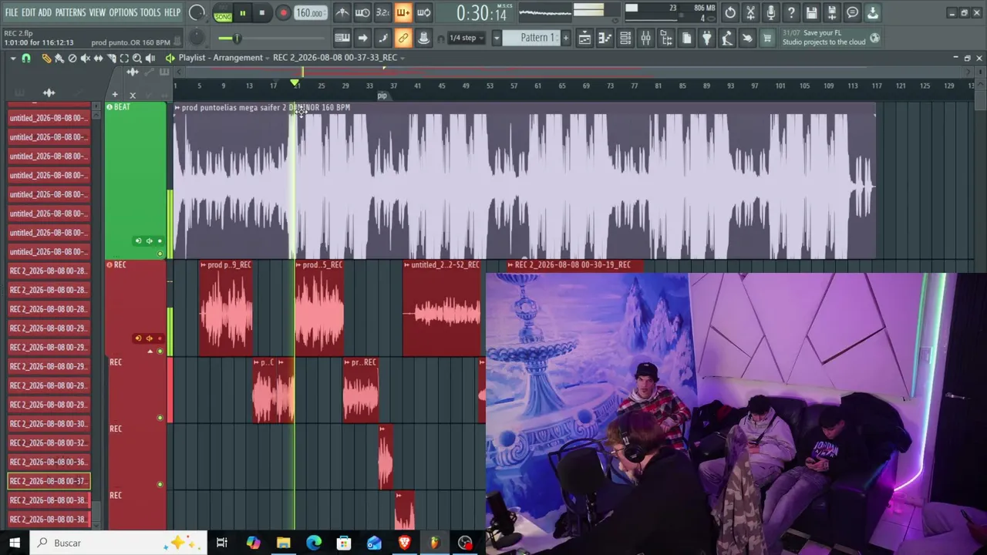Click the one-click audio recording microphone icon

(770, 12)
